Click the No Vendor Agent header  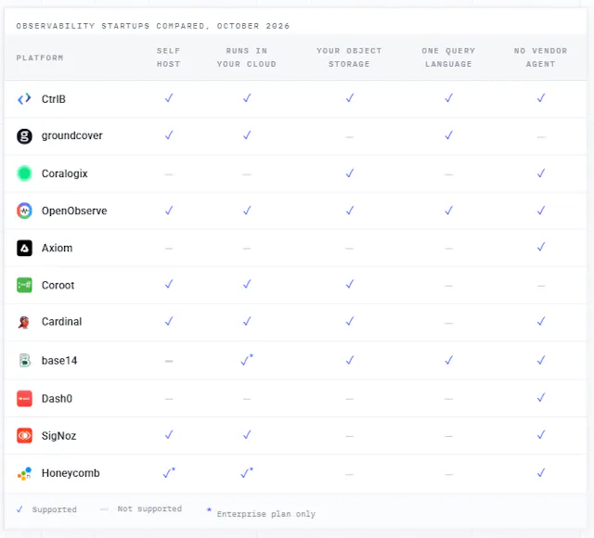coord(540,58)
